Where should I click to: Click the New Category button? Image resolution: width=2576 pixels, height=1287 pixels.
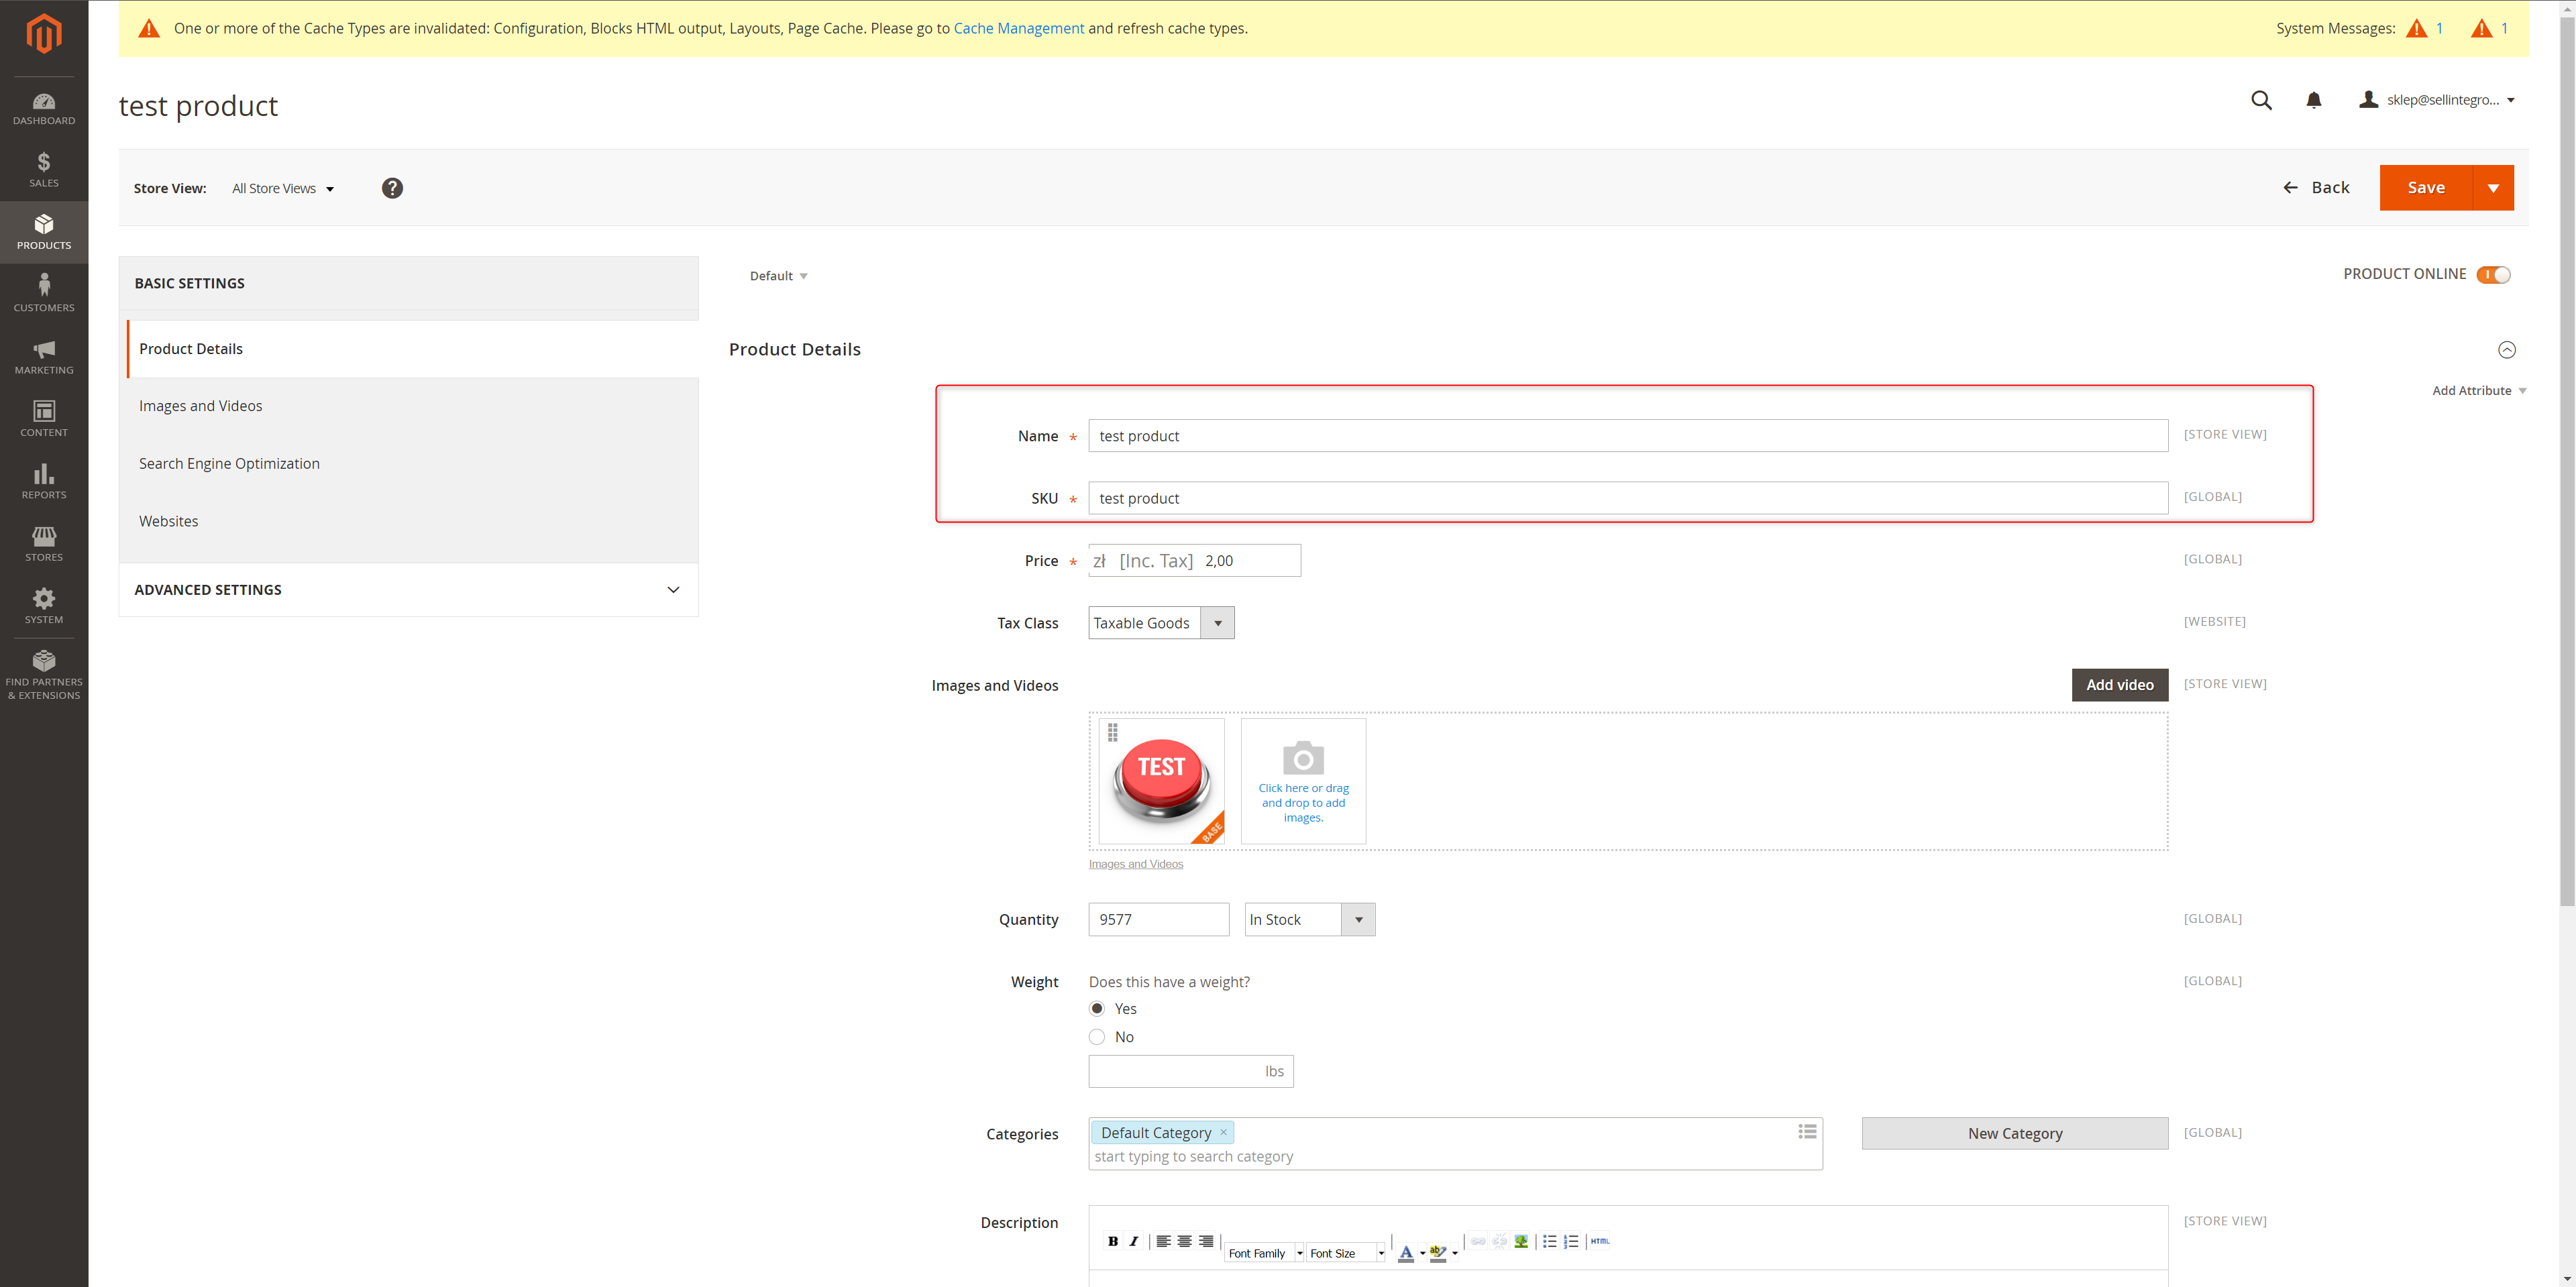point(2015,1133)
